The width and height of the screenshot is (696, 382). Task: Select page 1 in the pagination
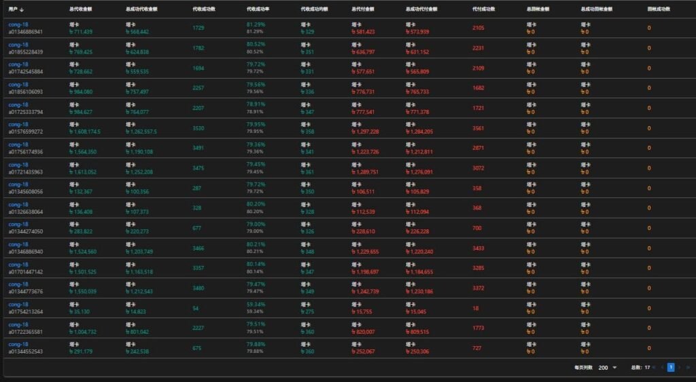click(671, 367)
